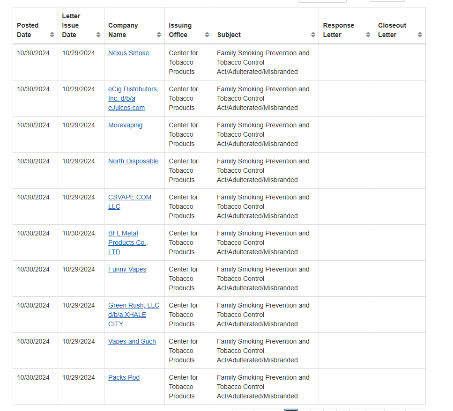Viewport: 453px width, 411px height.
Task: Sort by Letter Issue Date arrows
Action: pos(98,35)
